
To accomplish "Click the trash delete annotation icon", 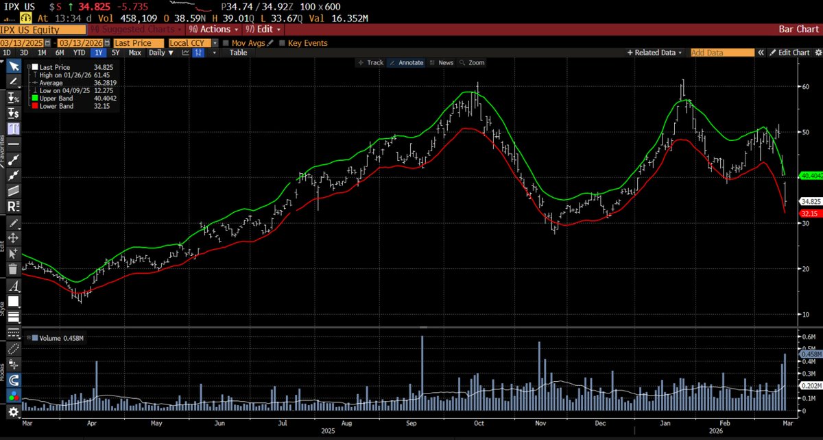I will (x=14, y=270).
